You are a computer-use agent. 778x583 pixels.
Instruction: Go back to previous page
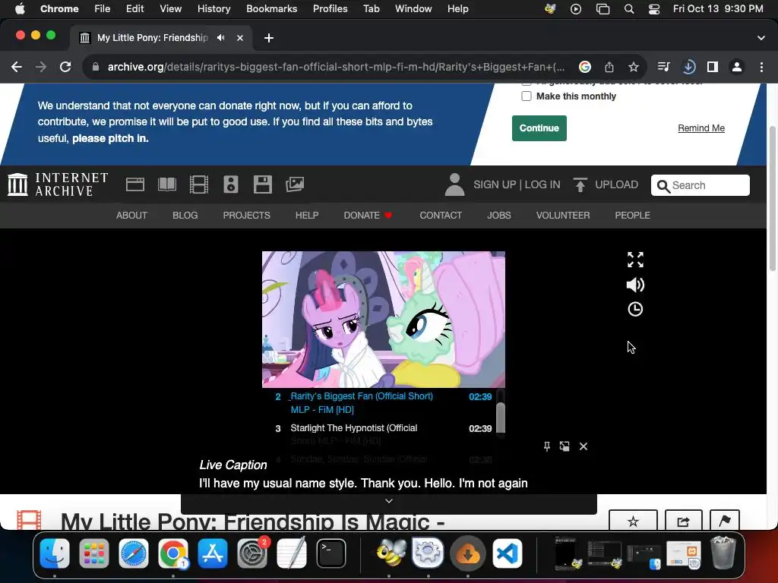(x=17, y=67)
